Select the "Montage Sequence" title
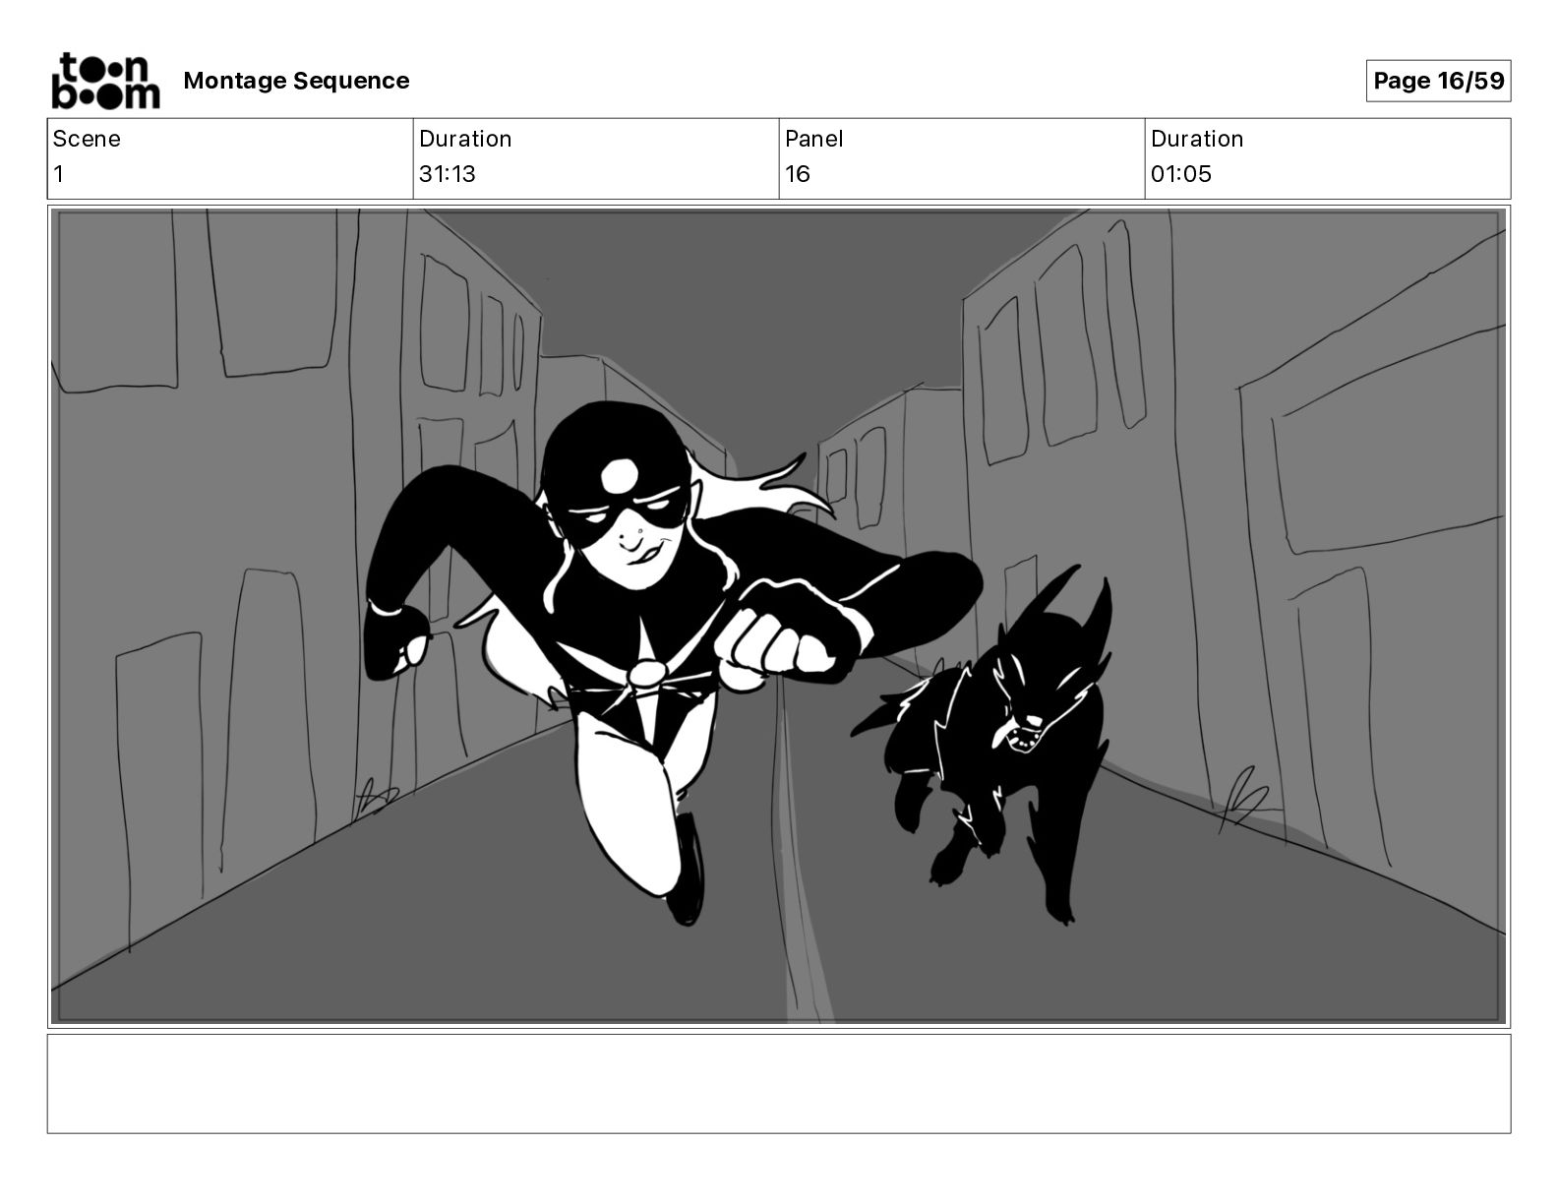1558x1204 pixels. point(296,81)
